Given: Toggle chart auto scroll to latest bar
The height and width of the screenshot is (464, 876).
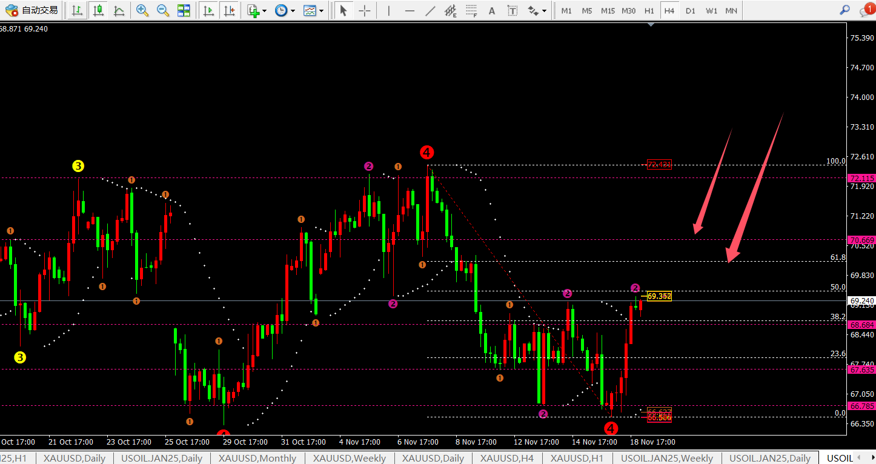Looking at the screenshot, I should [208, 10].
